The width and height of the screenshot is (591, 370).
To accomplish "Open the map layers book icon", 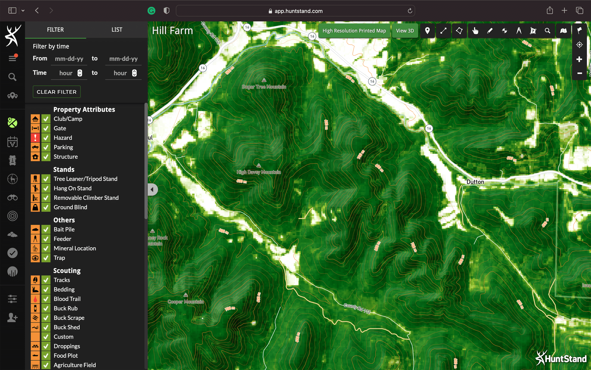I will click(563, 31).
